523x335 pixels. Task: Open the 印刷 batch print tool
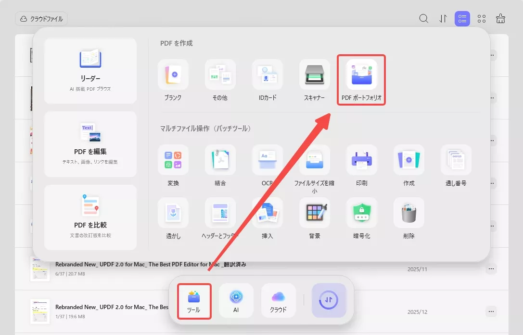tap(361, 166)
